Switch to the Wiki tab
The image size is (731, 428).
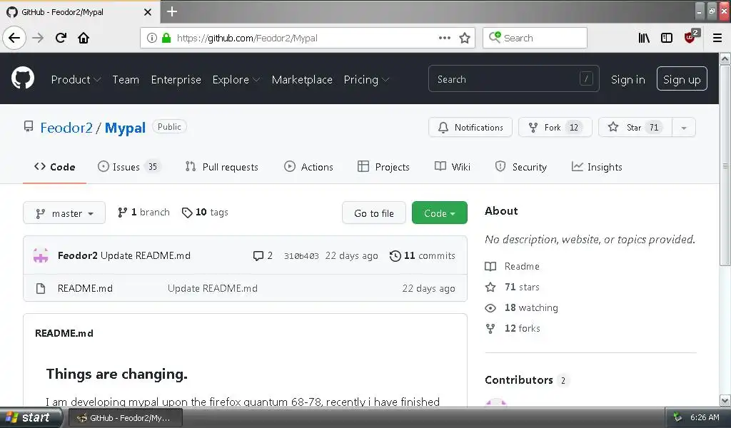[x=453, y=167]
